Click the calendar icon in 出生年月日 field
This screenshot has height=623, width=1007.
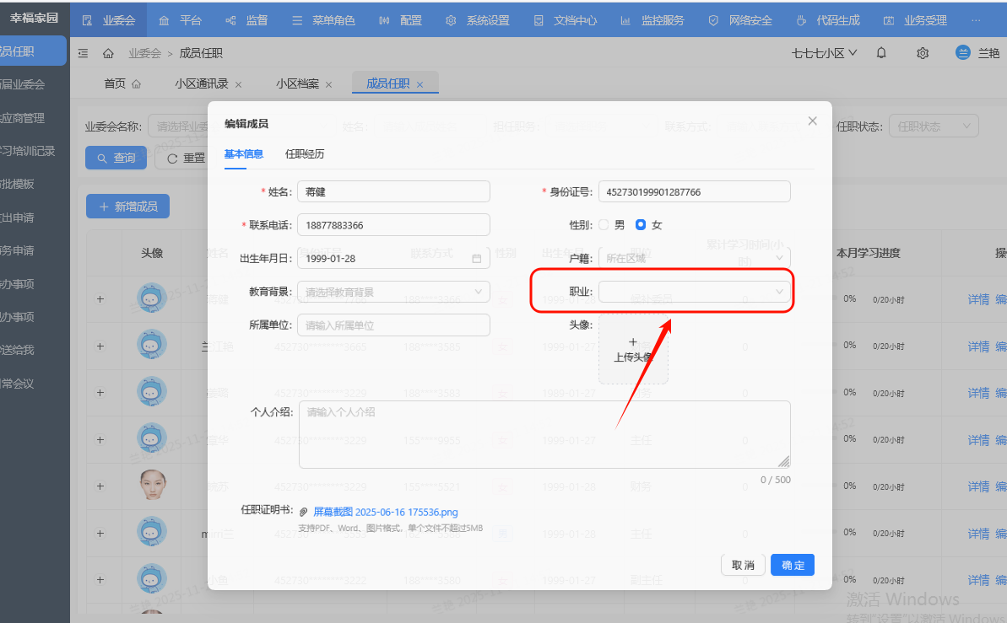coord(476,258)
